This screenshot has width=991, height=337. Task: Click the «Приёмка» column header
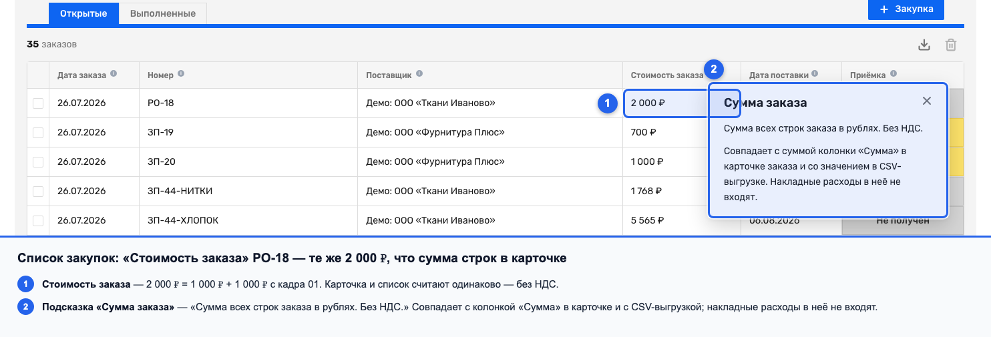pyautogui.click(x=867, y=75)
